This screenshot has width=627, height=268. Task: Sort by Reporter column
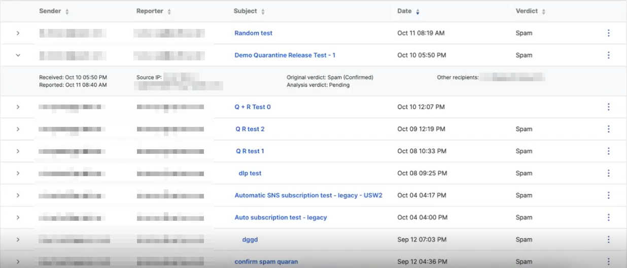click(169, 12)
